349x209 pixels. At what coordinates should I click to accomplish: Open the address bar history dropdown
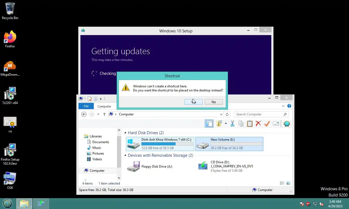(x=221, y=114)
